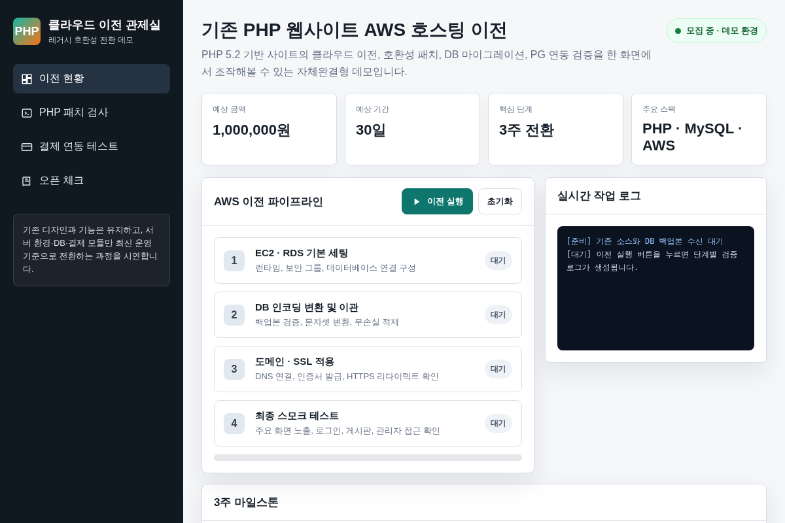Click 주요 화면 노출, 로그인 description
Screen dimensions: 785x523
(x=347, y=430)
